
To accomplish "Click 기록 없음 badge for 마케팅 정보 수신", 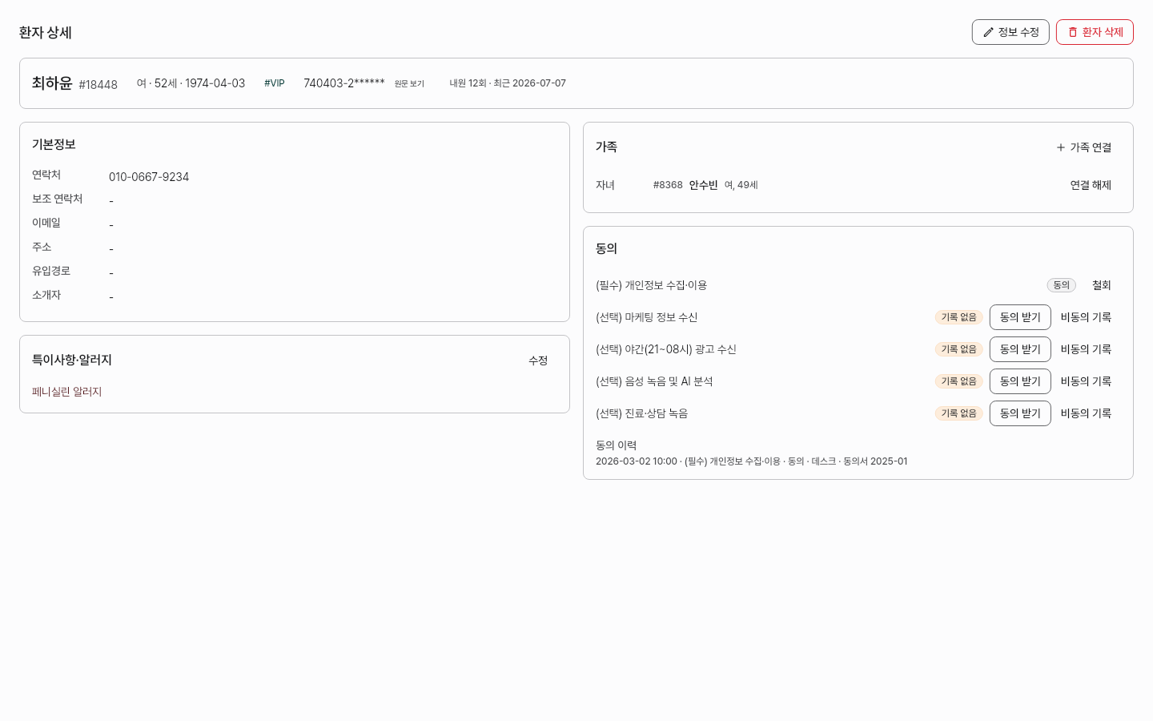I will pyautogui.click(x=958, y=317).
